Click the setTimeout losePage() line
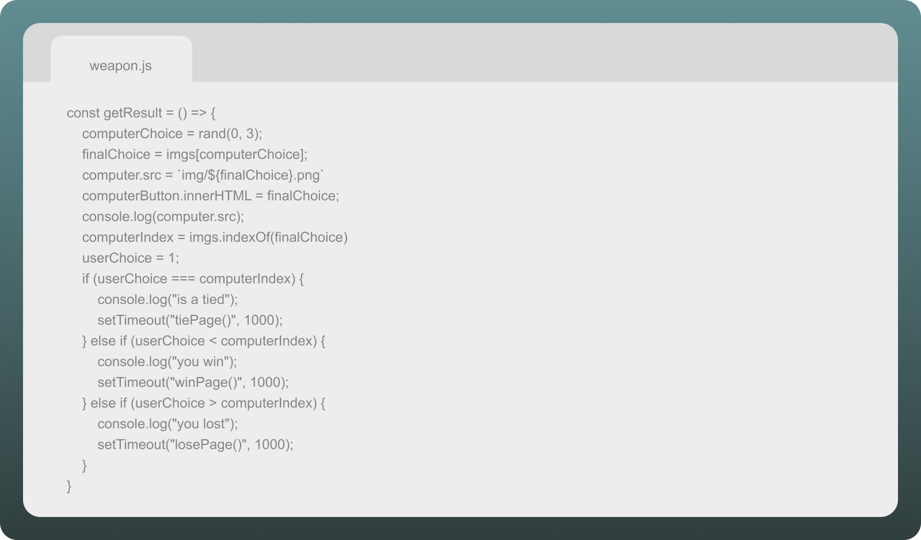 195,444
